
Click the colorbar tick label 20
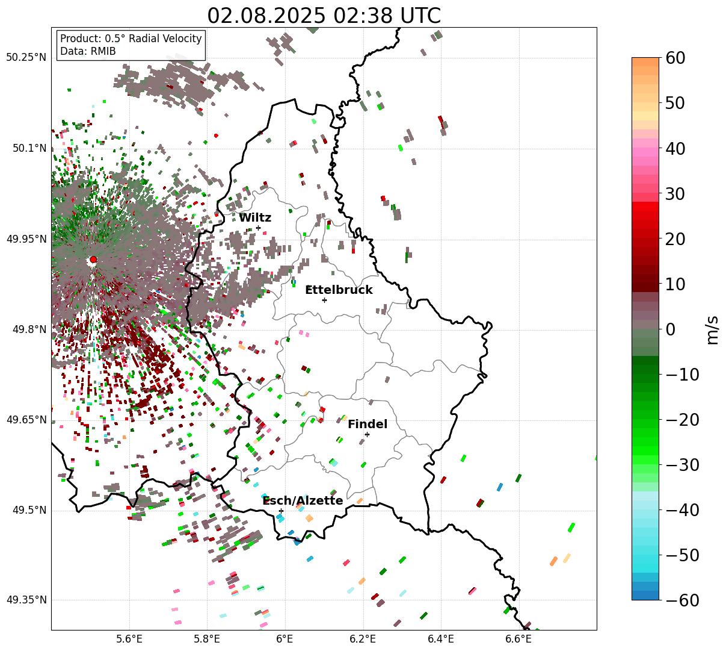676,239
